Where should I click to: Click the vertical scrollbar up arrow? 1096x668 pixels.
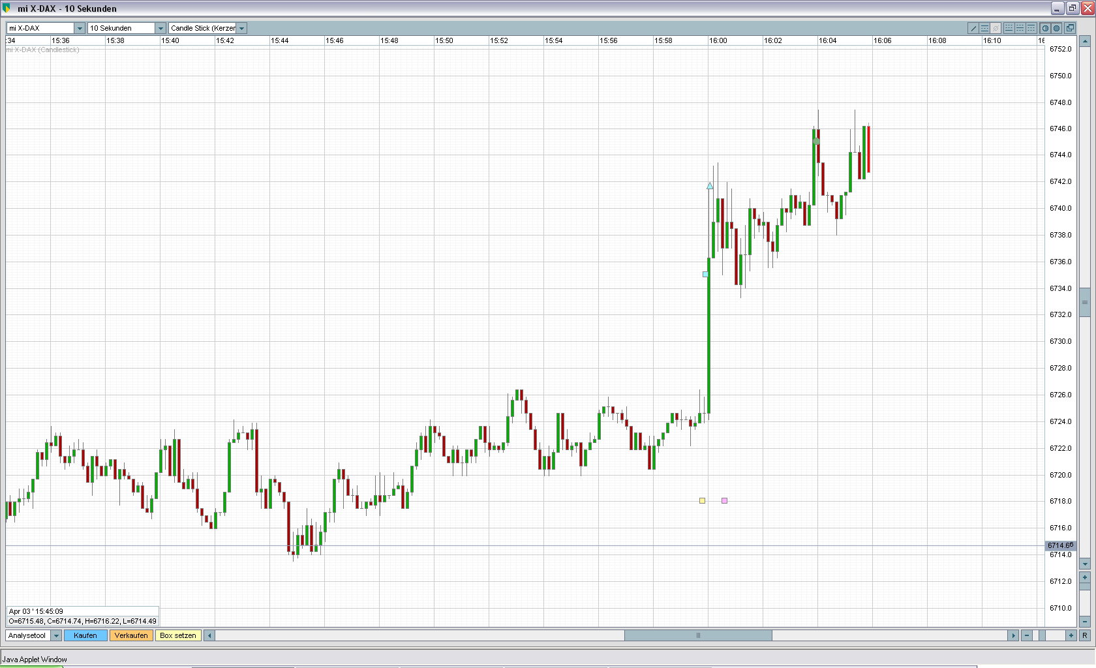pyautogui.click(x=1085, y=40)
